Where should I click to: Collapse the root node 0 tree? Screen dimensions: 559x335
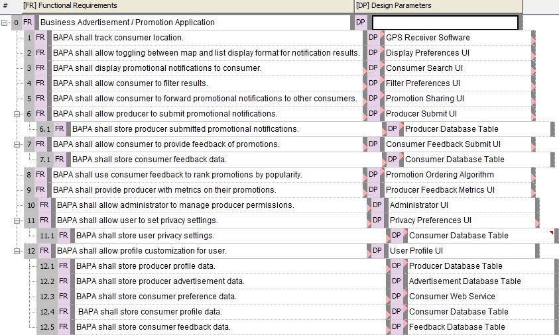(4, 23)
